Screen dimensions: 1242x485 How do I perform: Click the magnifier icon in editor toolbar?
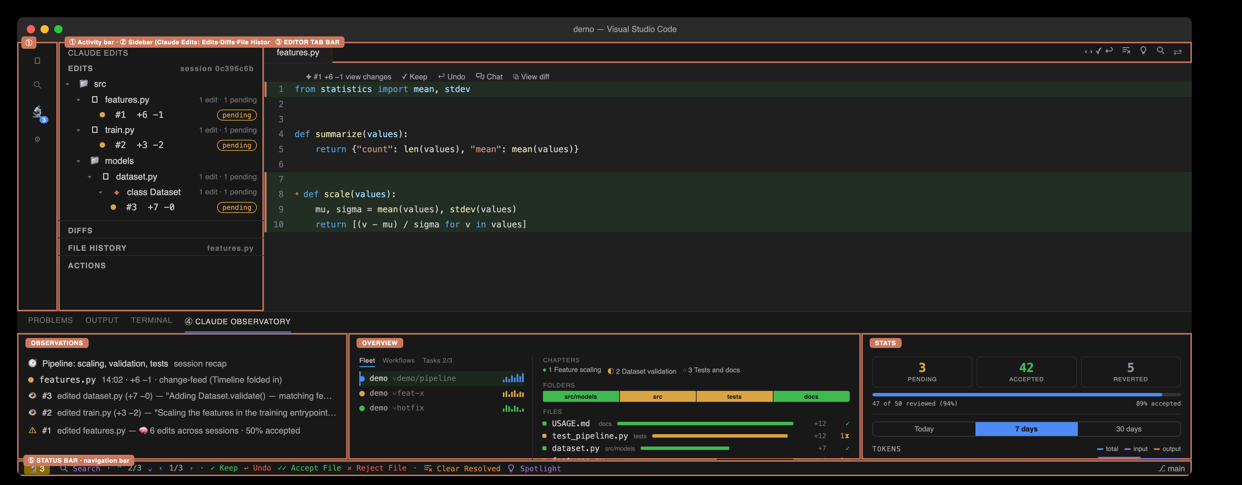1161,50
